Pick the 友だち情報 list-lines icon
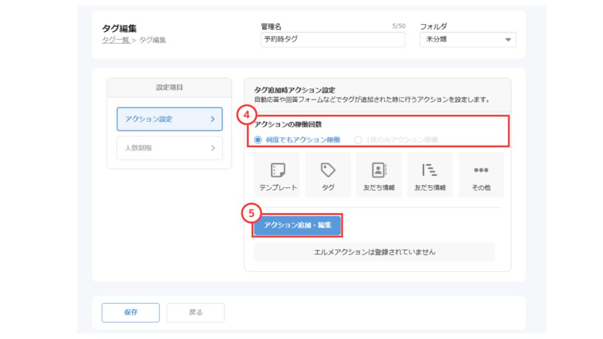The image size is (603, 339). (x=430, y=170)
